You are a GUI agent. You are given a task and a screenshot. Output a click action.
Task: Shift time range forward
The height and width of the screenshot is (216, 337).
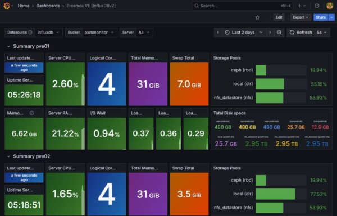click(x=270, y=33)
